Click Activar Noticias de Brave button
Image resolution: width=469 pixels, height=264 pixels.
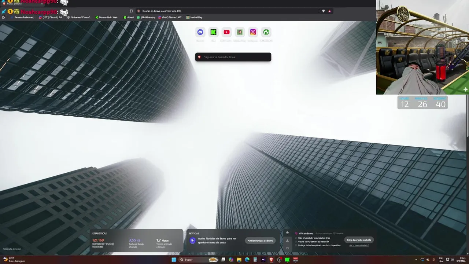click(x=260, y=241)
